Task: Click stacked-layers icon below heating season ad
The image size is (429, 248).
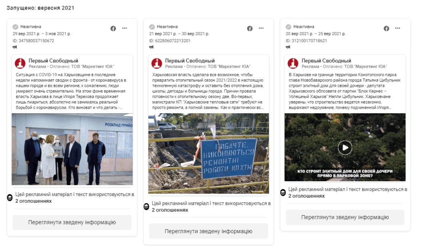Action: coord(146,207)
